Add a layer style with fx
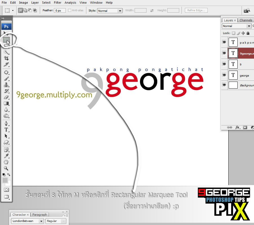254x225 pixels. [x=237, y=127]
